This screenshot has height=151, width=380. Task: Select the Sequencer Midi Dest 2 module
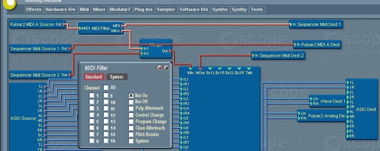[278, 55]
